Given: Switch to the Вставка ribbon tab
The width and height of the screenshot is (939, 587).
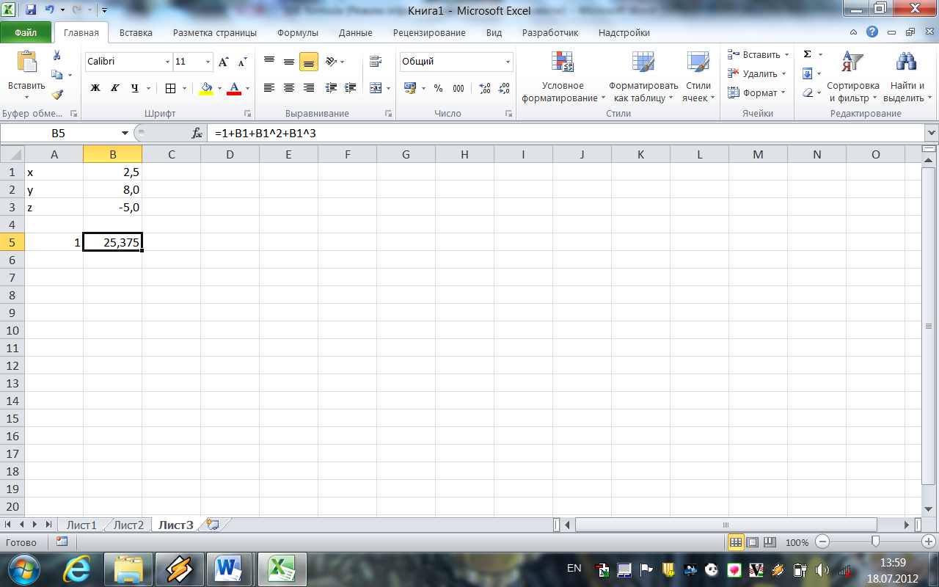Looking at the screenshot, I should tap(136, 32).
